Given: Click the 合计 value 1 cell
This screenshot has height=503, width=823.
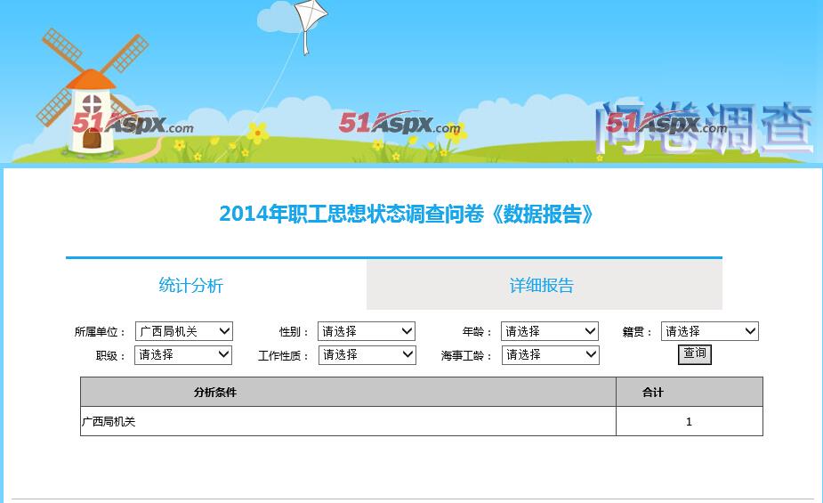Looking at the screenshot, I should click(x=690, y=421).
